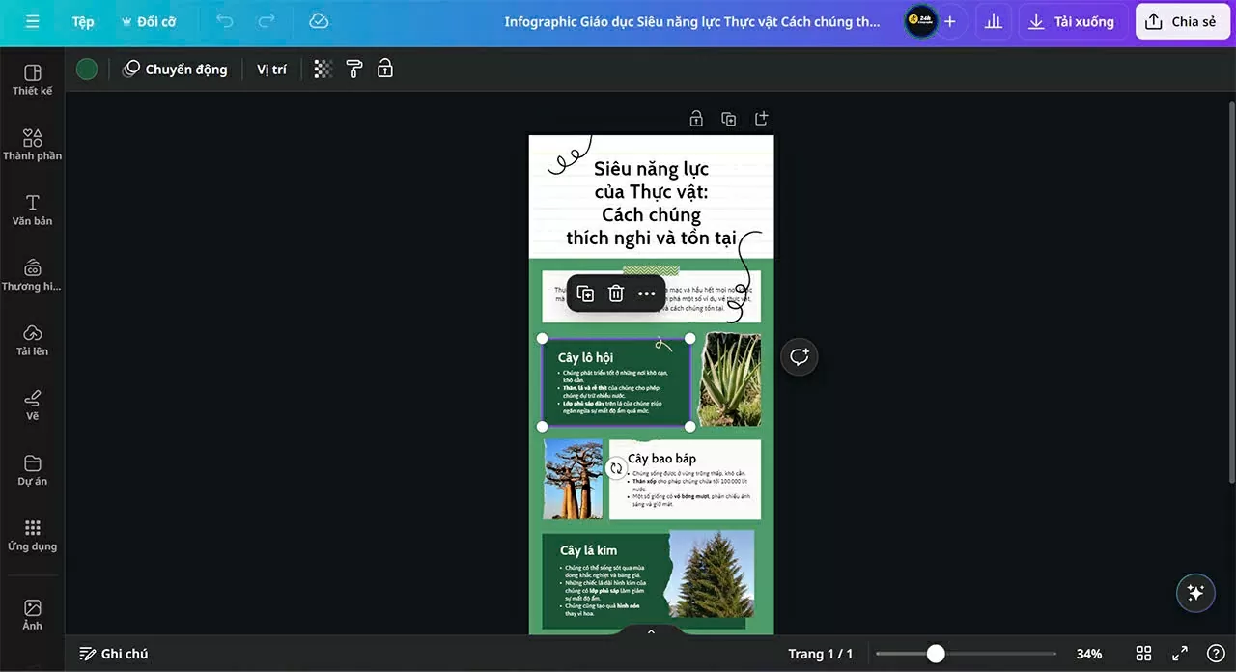Delete the selected element with trash icon
Image resolution: width=1236 pixels, height=672 pixels.
(615, 294)
